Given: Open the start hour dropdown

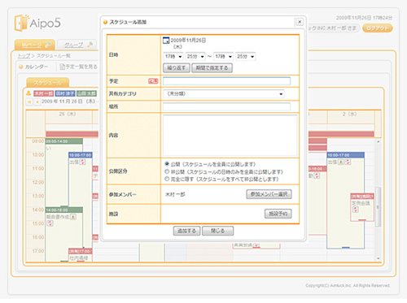Looking at the screenshot, I should pyautogui.click(x=173, y=56).
